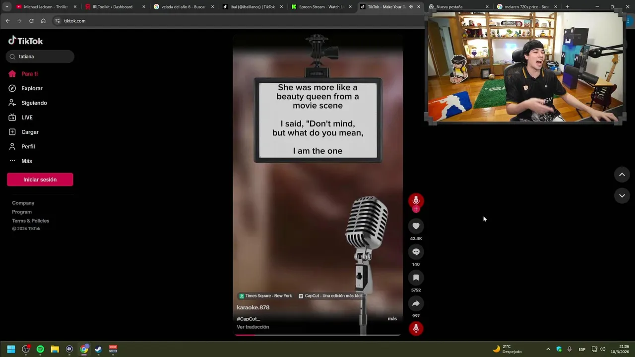Image resolution: width=635 pixels, height=357 pixels.
Task: Click the browser back arrow
Action: click(x=7, y=21)
